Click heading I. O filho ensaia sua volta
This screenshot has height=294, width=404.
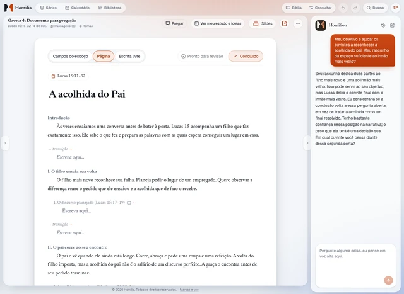(72, 171)
